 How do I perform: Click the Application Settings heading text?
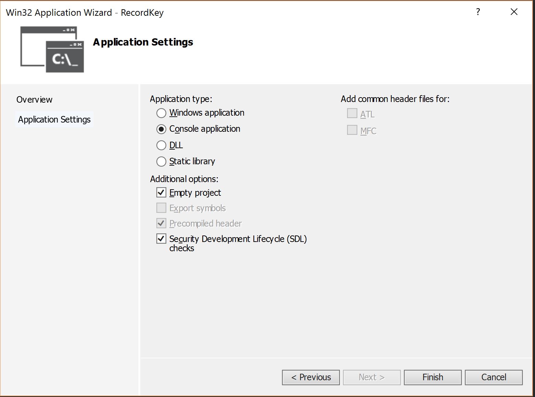143,42
